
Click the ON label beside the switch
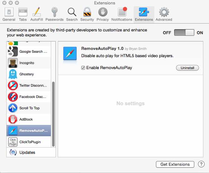coord(200,33)
